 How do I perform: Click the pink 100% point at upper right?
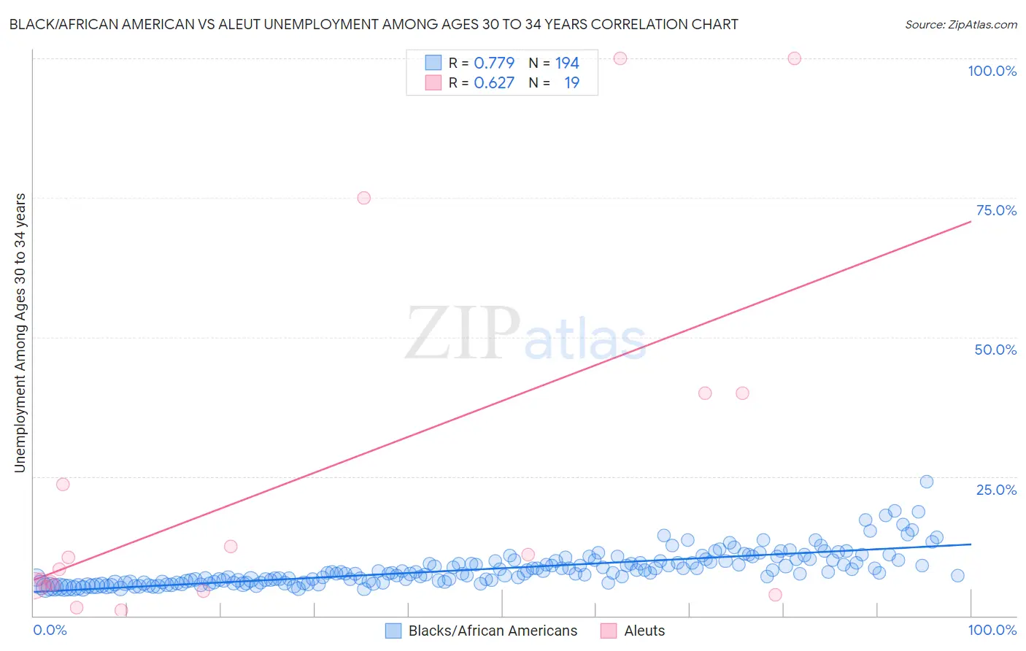pos(795,58)
